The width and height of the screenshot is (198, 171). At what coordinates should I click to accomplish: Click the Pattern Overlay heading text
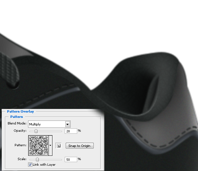[20, 112]
